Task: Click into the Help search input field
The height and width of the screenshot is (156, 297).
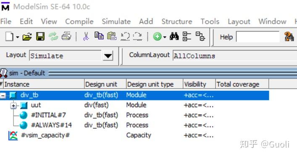Action: coord(258,37)
